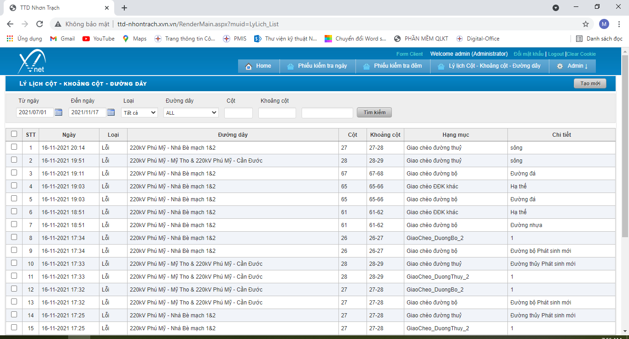Open the Đến ngày calendar picker icon

pyautogui.click(x=111, y=112)
